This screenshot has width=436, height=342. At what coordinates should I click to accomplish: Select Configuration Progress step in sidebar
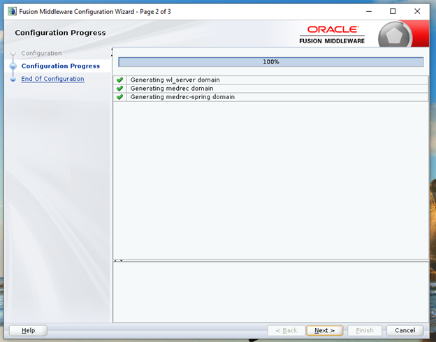point(60,66)
